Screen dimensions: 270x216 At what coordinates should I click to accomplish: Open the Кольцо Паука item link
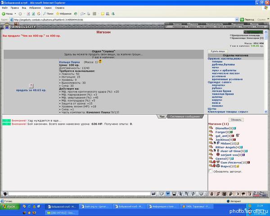coord(69,62)
